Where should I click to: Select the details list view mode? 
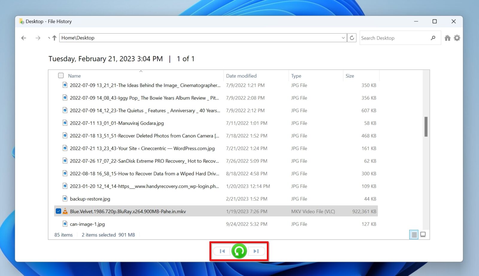(414, 235)
